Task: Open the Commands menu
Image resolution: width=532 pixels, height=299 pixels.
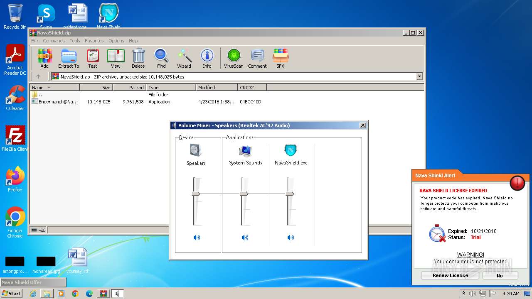Action: tap(54, 41)
